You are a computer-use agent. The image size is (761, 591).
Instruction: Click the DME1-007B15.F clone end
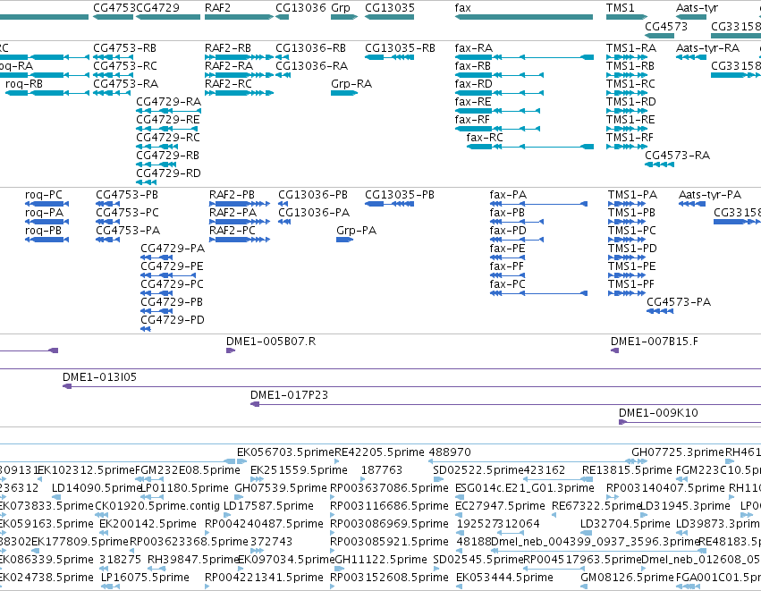[614, 350]
